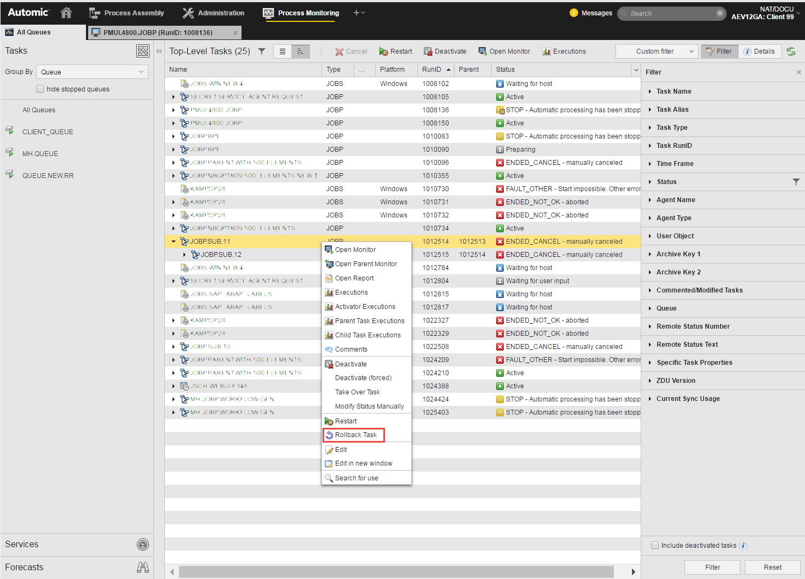Select the QUEUE.NEW.RR queue icon
Image resolution: width=805 pixels, height=579 pixels.
click(x=9, y=174)
